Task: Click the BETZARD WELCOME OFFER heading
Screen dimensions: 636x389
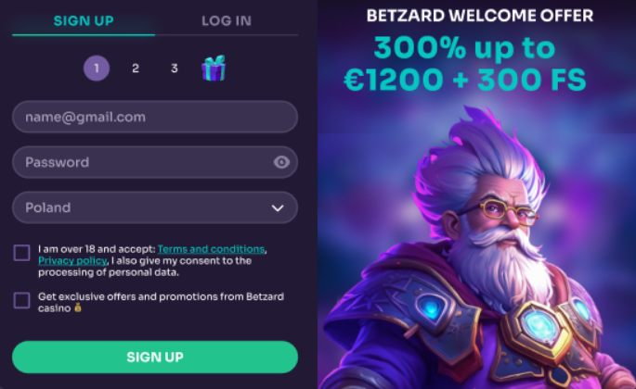Action: click(x=480, y=16)
